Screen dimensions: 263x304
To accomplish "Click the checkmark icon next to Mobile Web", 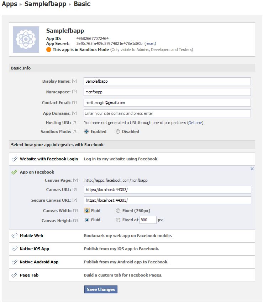I will (x=14, y=236).
